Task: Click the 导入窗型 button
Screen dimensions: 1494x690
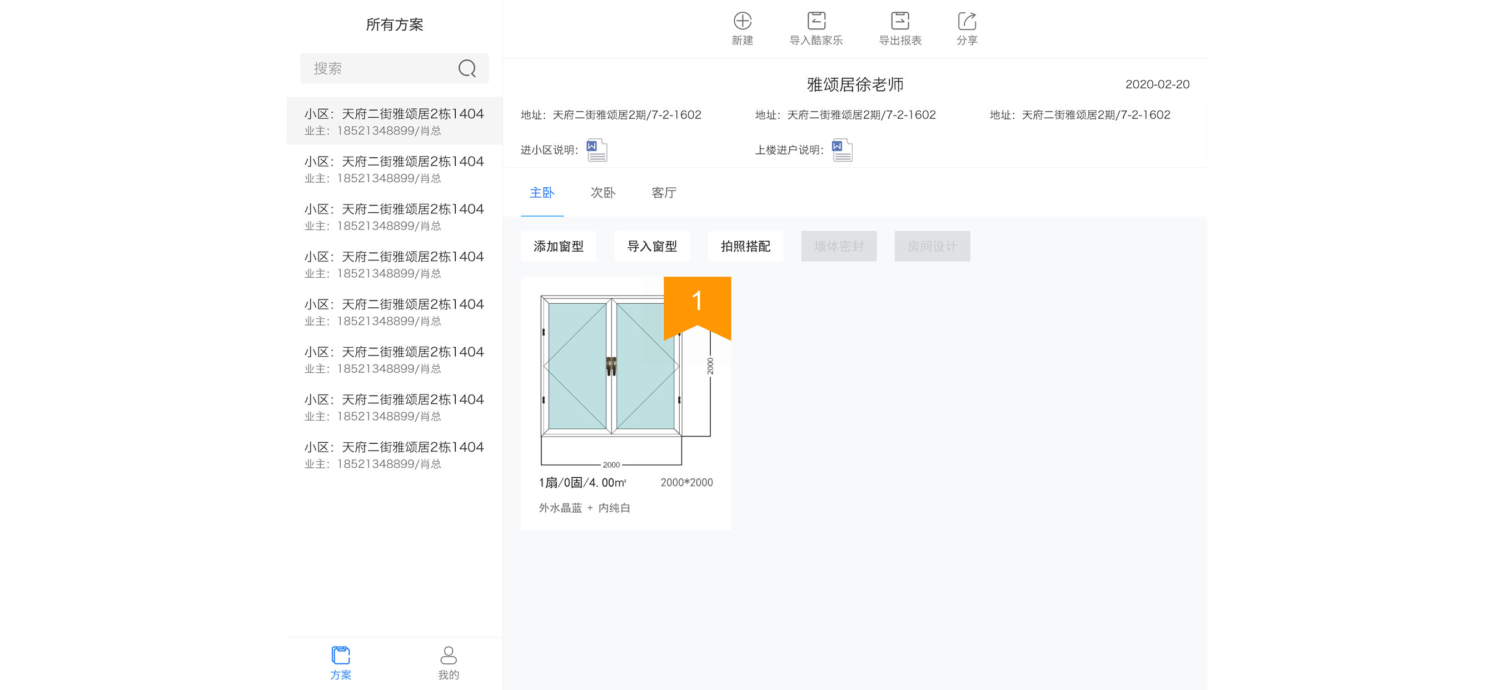Action: coord(652,247)
